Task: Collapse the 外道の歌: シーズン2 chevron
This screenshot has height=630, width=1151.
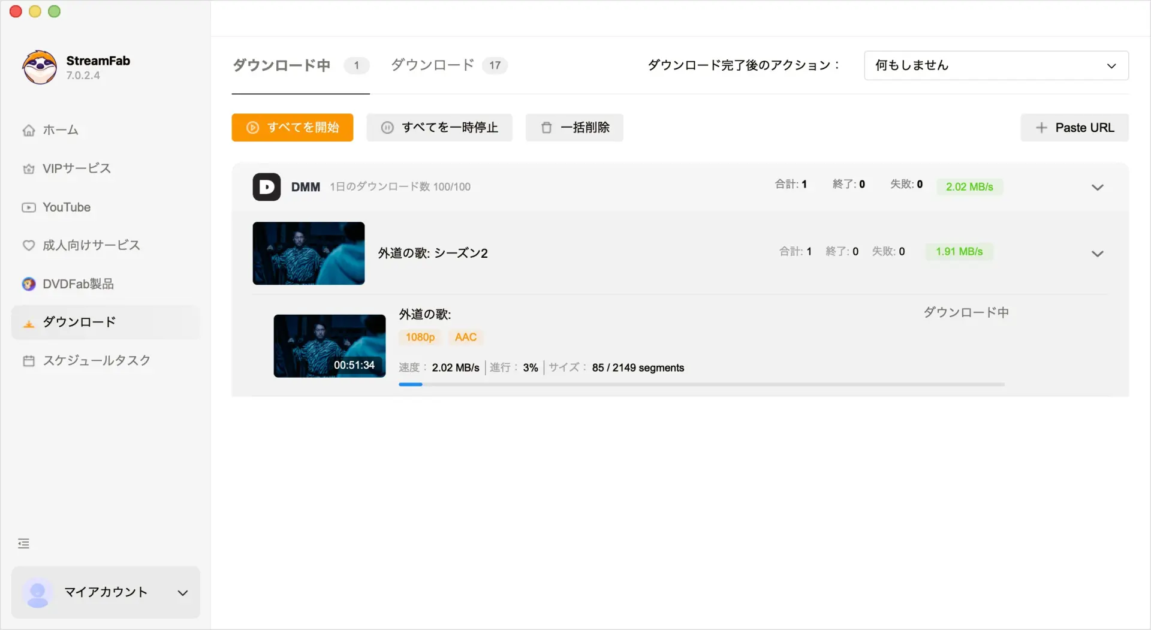Action: pos(1097,254)
